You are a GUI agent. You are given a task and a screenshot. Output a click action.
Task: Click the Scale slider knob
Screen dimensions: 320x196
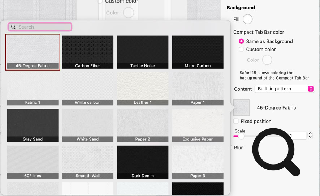coord(241,136)
